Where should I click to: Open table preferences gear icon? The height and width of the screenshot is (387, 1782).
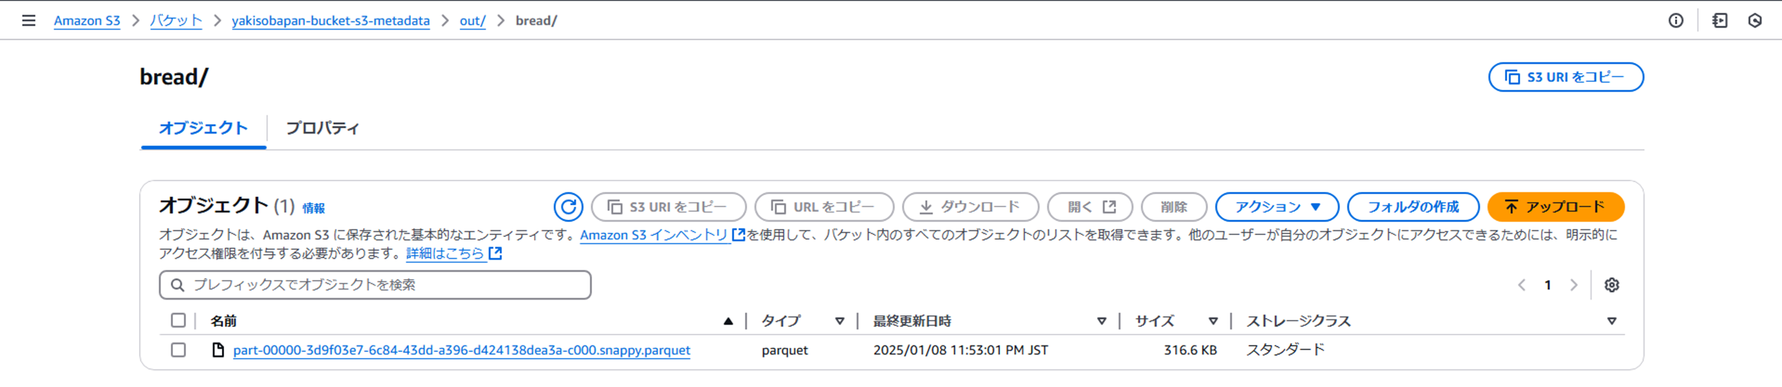coord(1611,285)
